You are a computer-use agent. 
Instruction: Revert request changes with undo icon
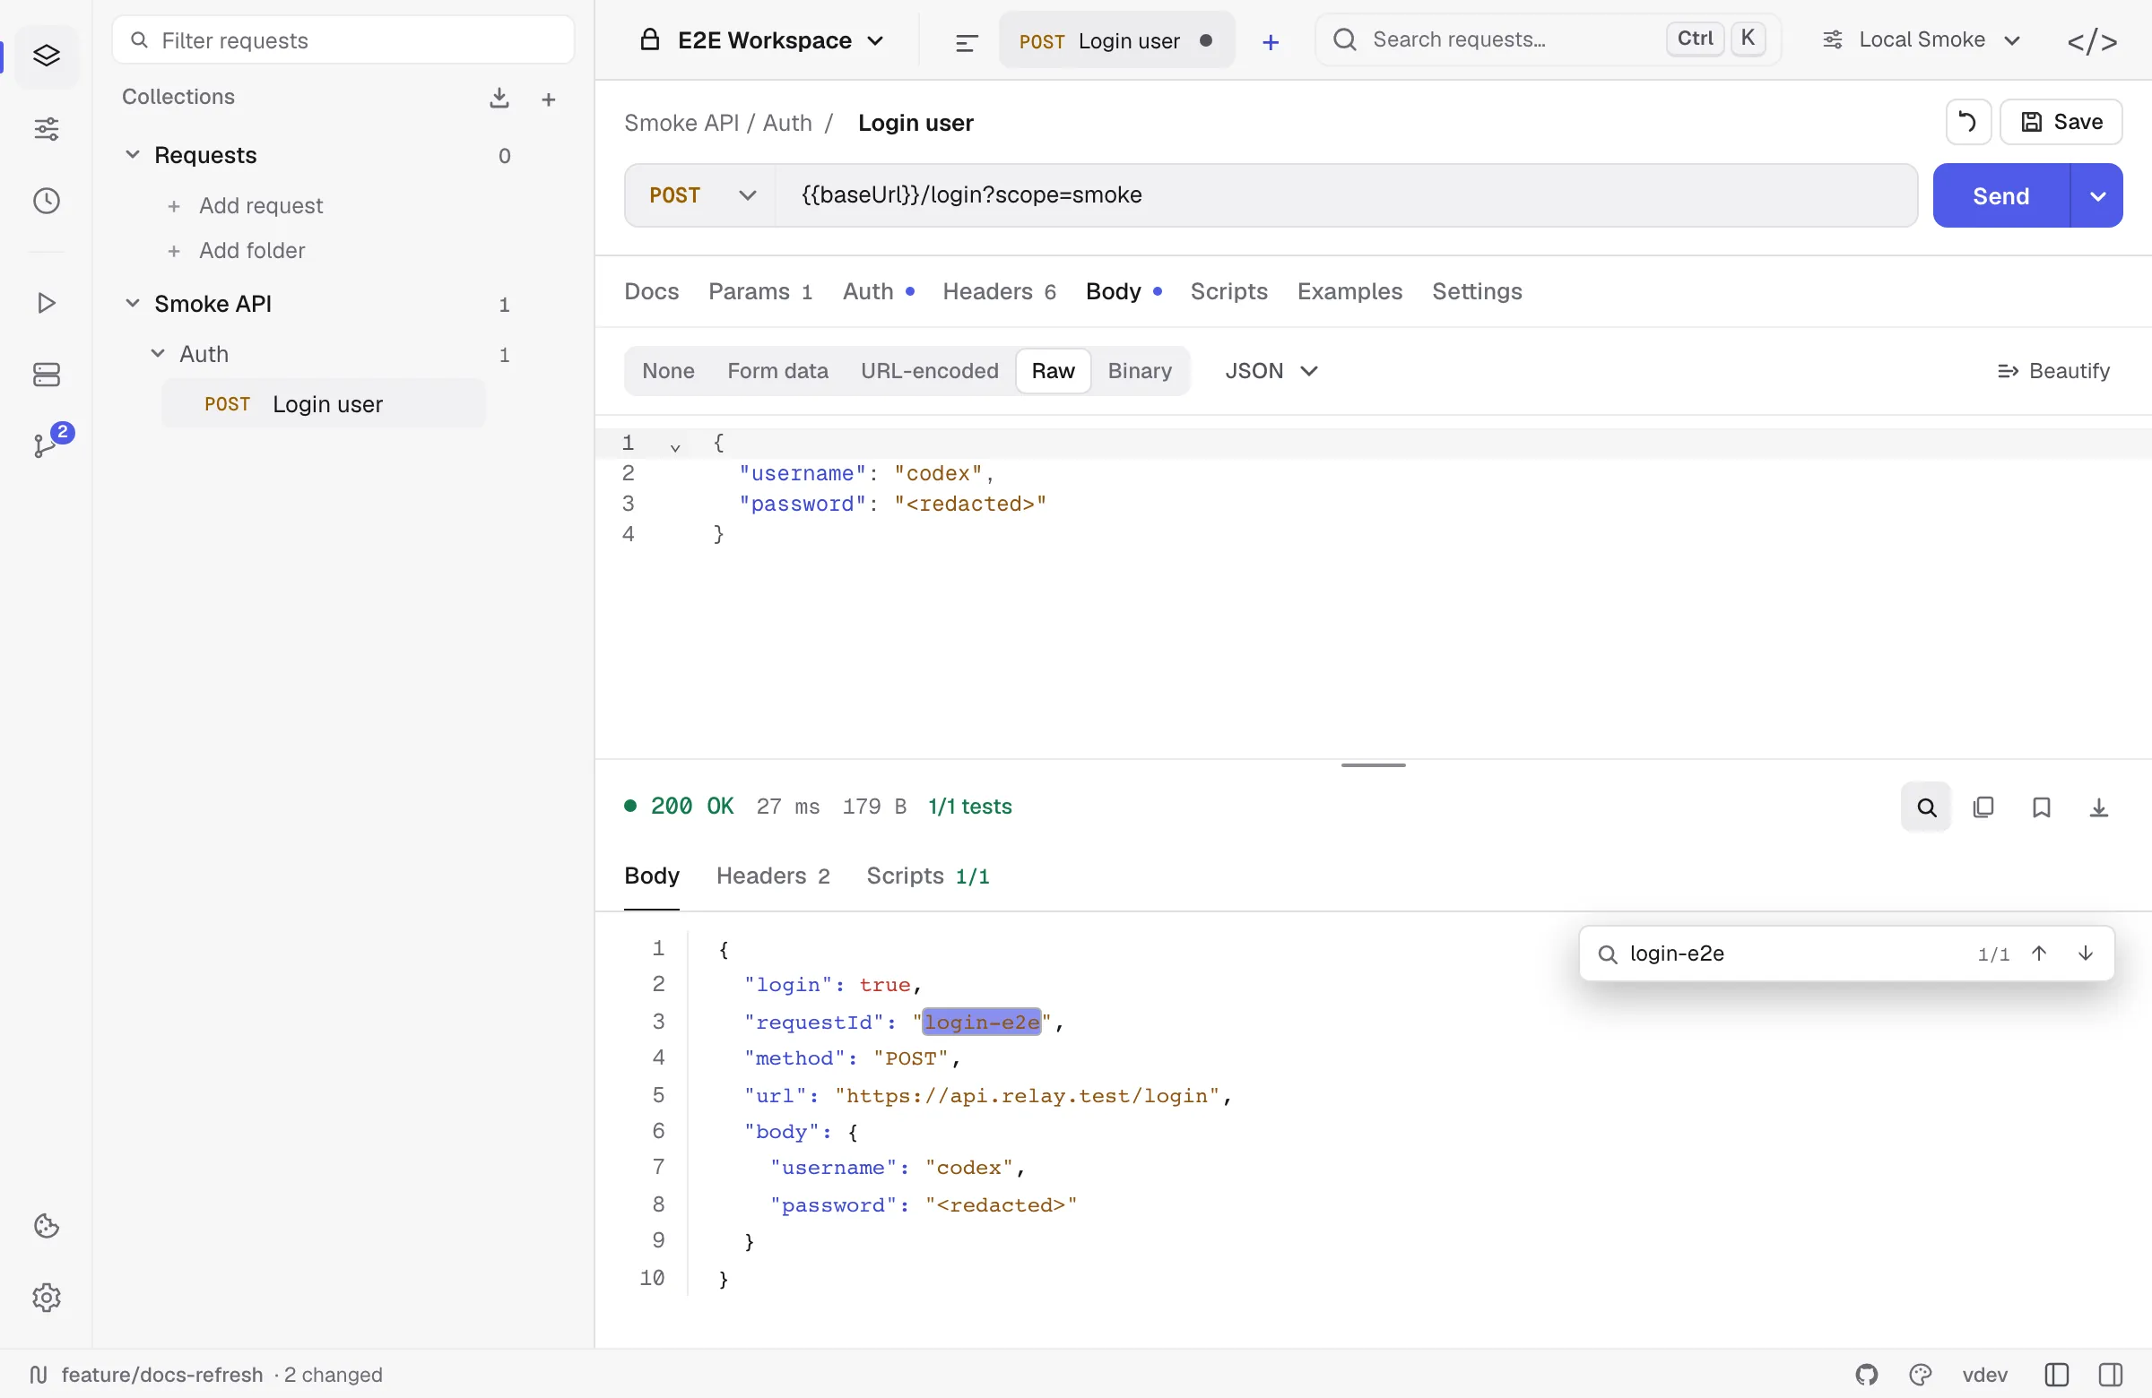pyautogui.click(x=1968, y=122)
